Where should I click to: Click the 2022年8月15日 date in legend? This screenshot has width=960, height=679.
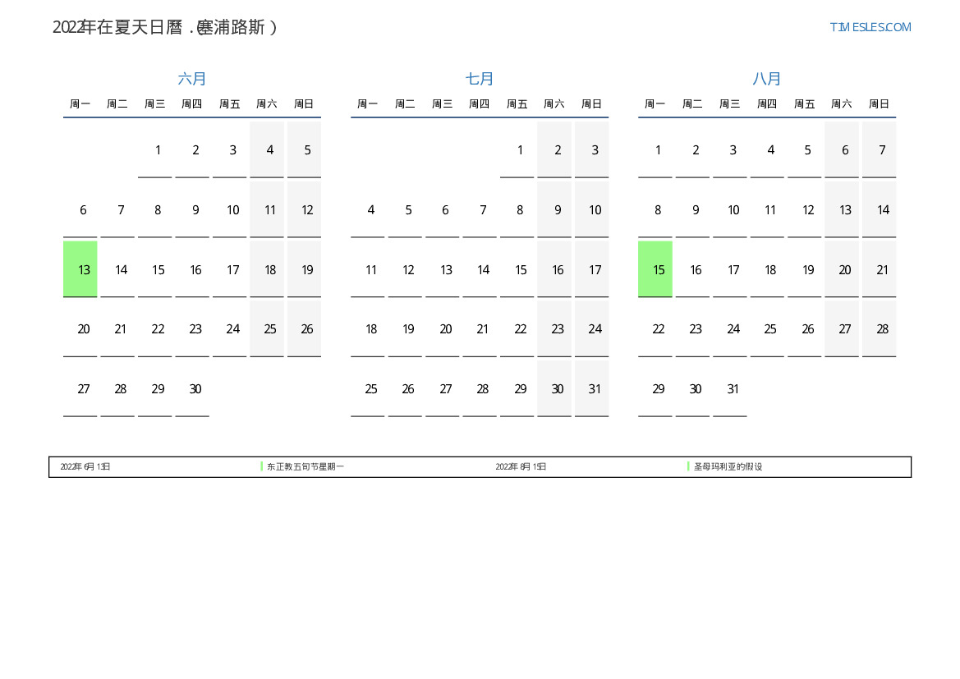tap(521, 466)
